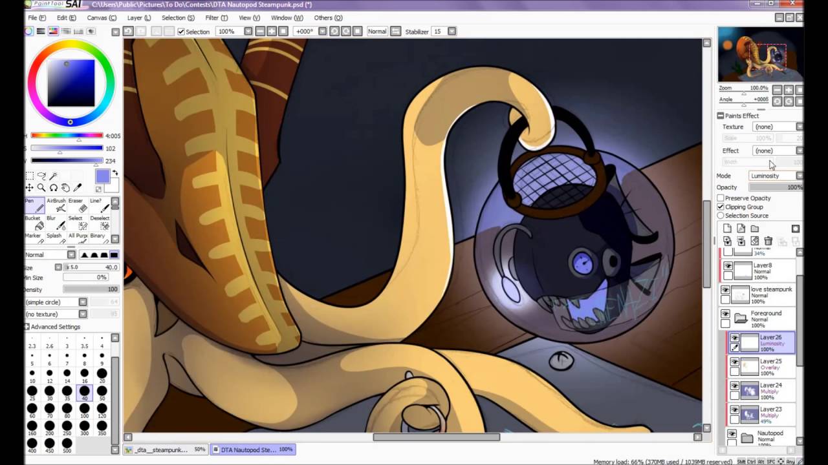Disable Clipping Group checkbox

(721, 207)
